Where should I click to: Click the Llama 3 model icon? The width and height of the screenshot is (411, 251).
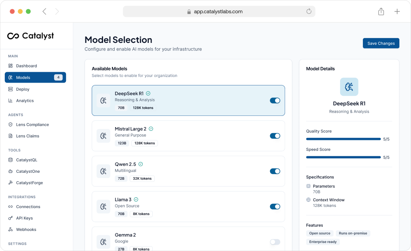[103, 207]
